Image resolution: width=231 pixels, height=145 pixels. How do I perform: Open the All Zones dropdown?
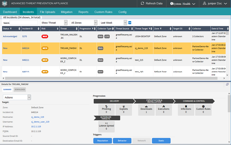pyautogui.click(x=84, y=23)
